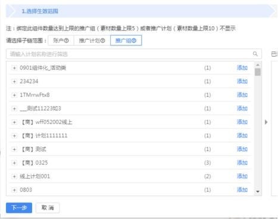Click the help icon beside 推广计划

click(x=102, y=41)
